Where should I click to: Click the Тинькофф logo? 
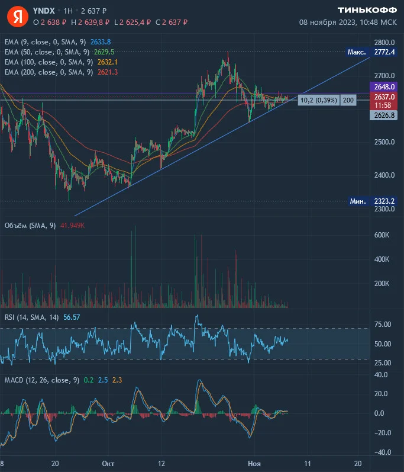tap(367, 11)
